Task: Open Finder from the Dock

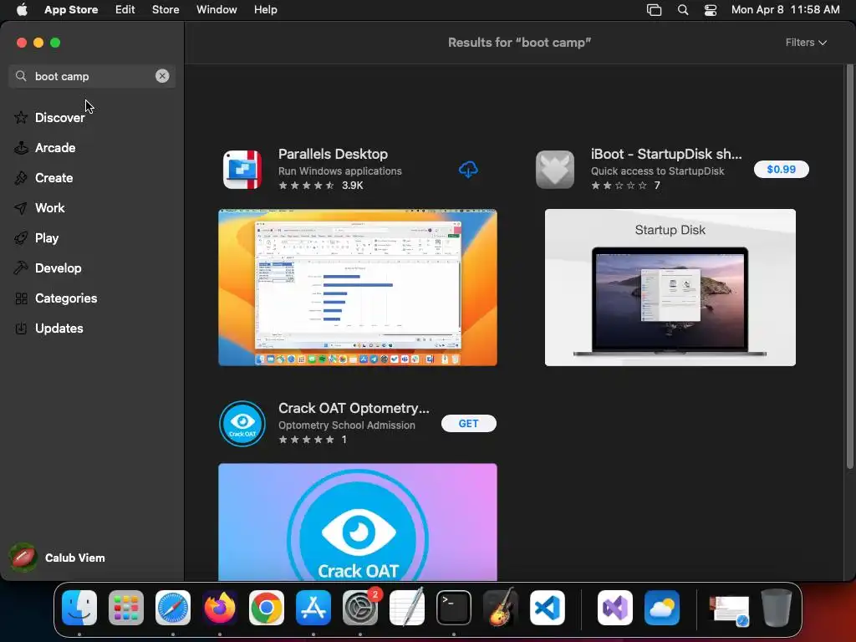Action: tap(79, 607)
